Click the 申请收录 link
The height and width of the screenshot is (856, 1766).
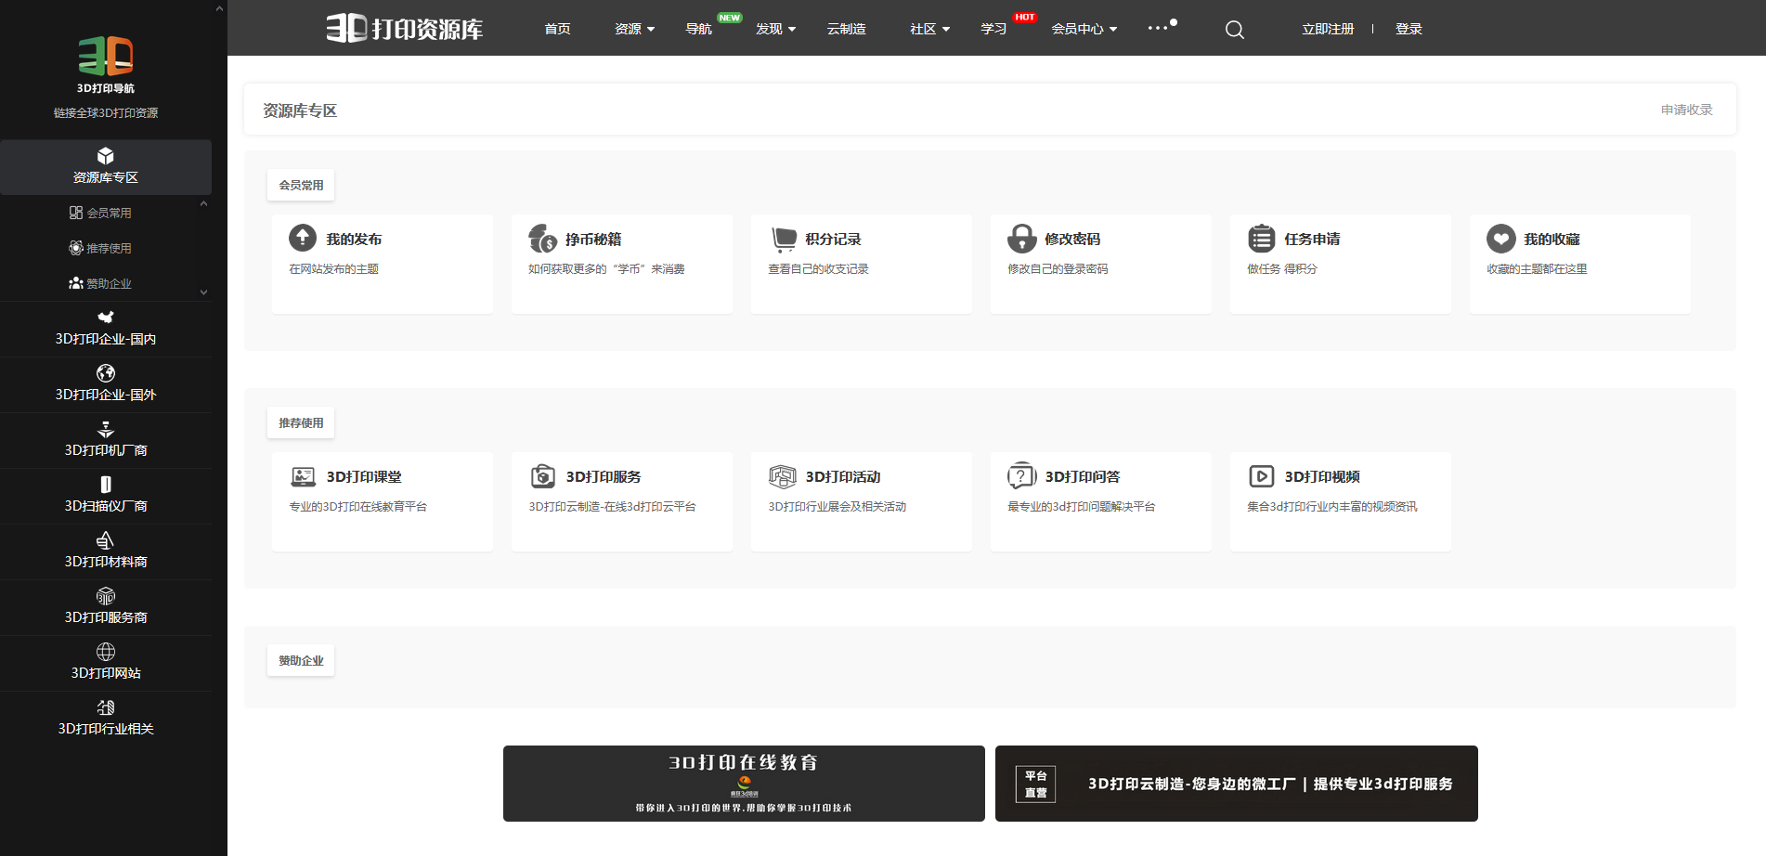click(x=1687, y=110)
